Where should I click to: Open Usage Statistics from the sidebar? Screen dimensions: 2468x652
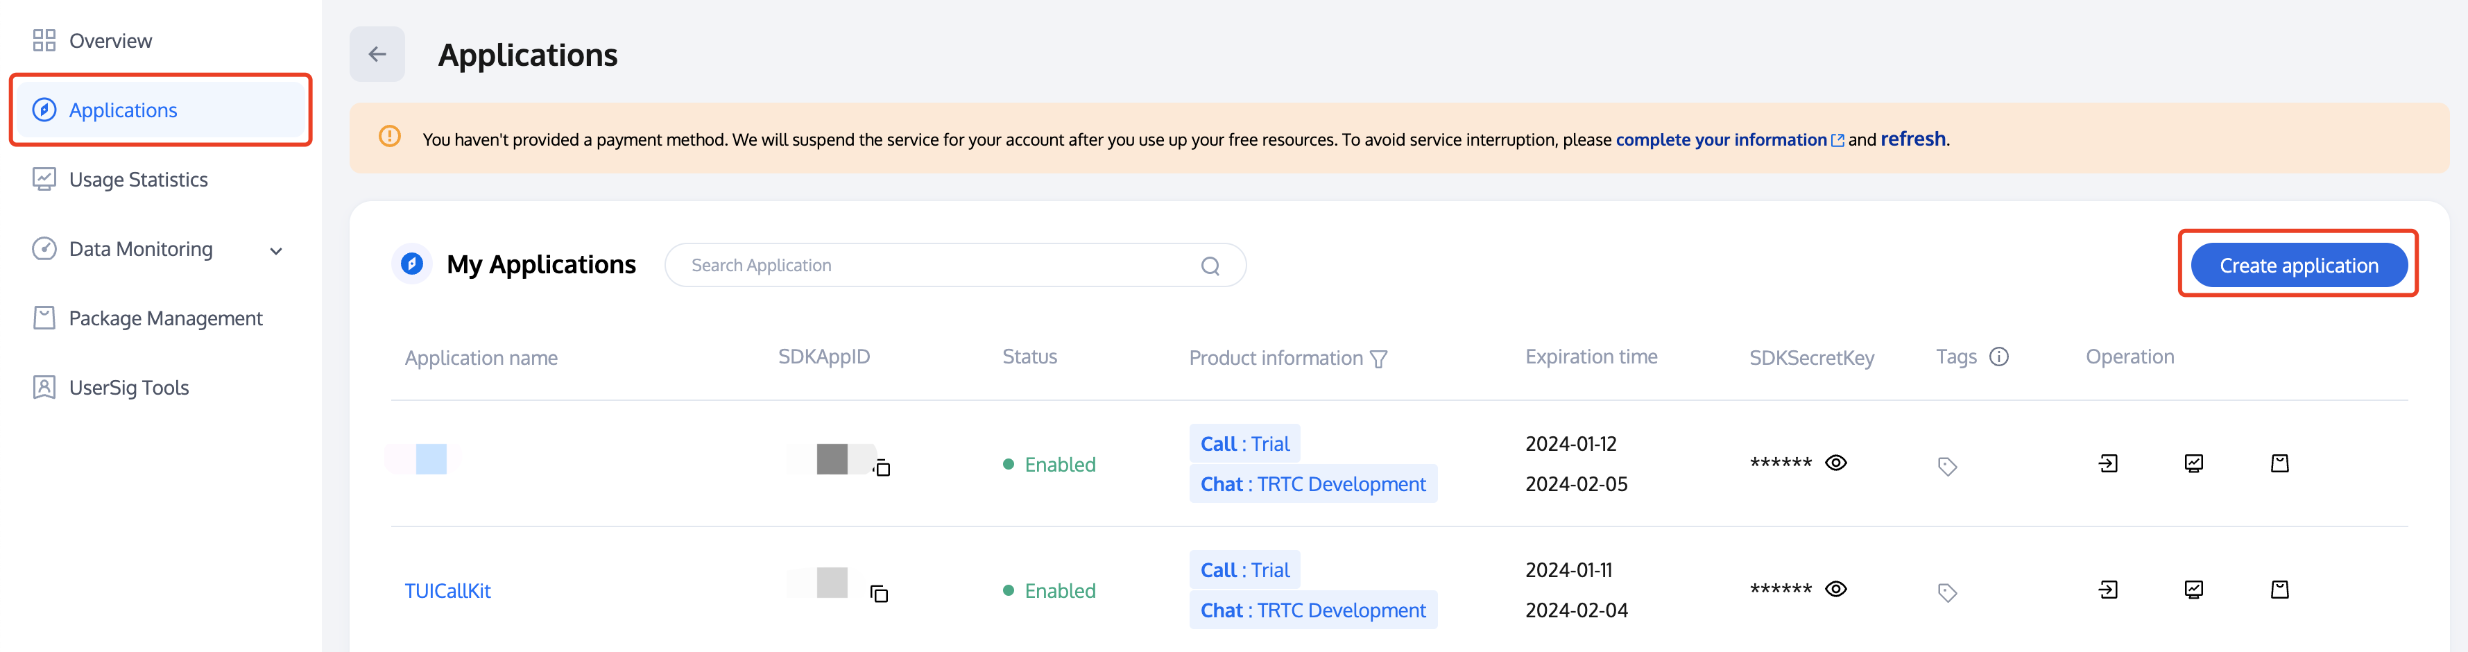pyautogui.click(x=138, y=179)
